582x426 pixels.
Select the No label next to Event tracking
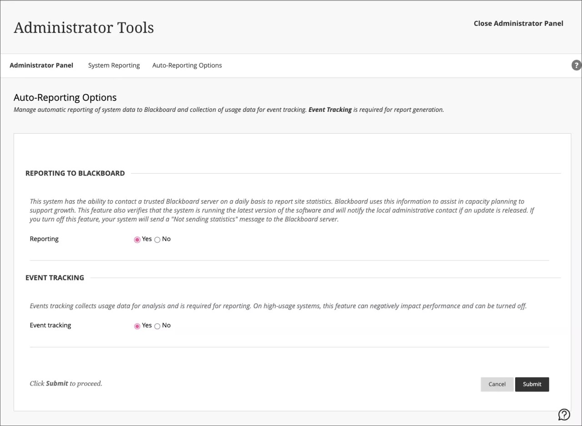click(x=166, y=325)
